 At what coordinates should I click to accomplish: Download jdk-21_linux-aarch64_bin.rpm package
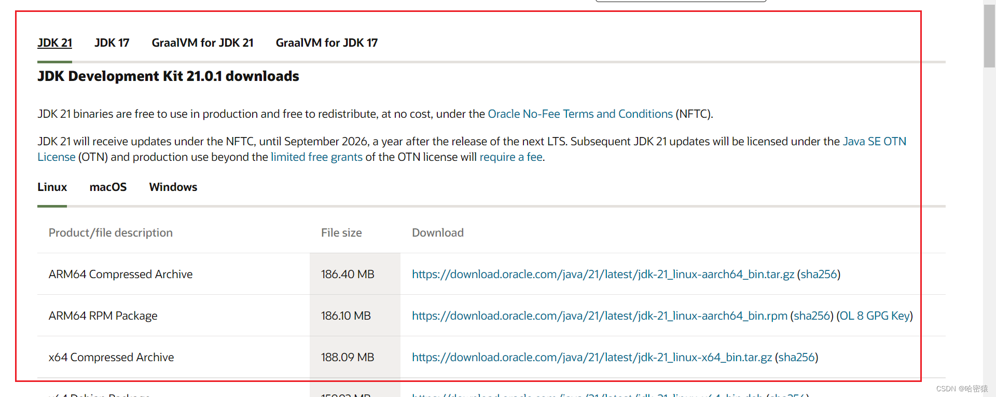pos(600,316)
